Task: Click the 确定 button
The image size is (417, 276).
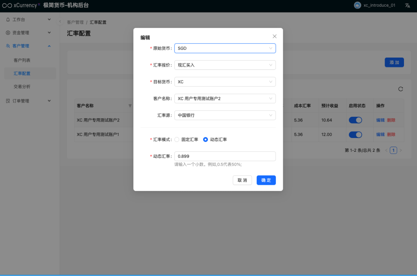Action: (266, 180)
